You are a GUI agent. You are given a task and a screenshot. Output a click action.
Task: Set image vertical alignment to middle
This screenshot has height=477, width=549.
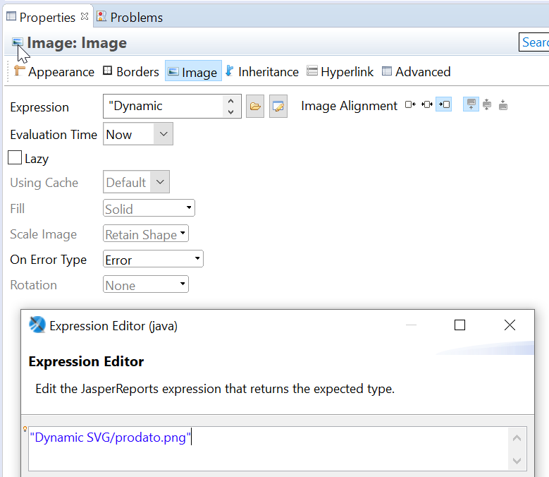pos(487,105)
